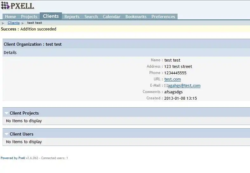
Task: Click the 'Addition succeeded' success message
Action: [x=38, y=29]
